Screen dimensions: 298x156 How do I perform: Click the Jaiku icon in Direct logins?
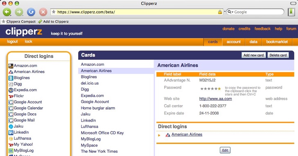pos(11,126)
